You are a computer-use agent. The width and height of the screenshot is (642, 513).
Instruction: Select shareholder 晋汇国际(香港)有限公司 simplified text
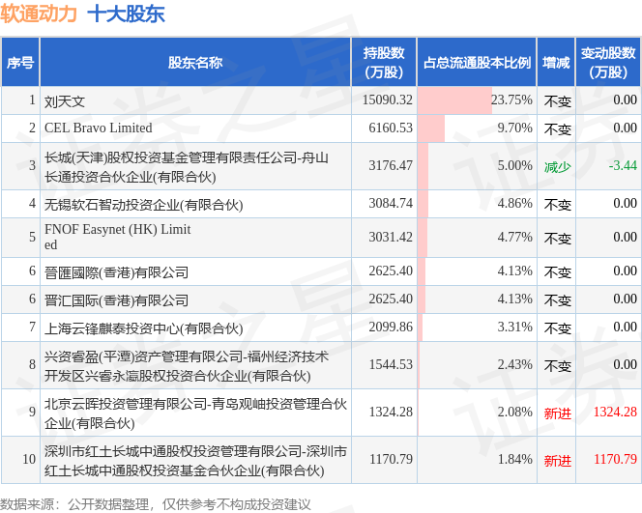(116, 299)
